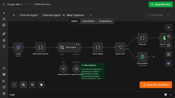
Task: Click the Logs panel label
Action: (12, 94)
